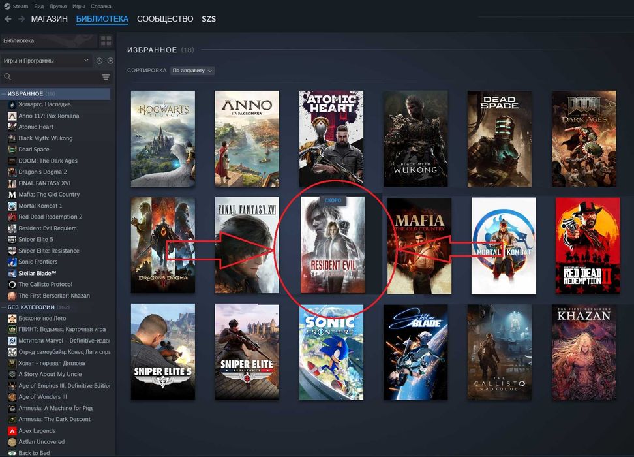
Task: Click the library search magnifier icon
Action: tap(7, 76)
